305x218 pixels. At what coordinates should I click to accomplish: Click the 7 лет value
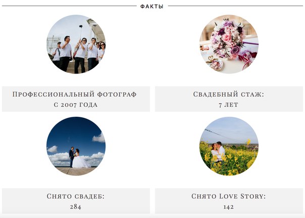click(228, 105)
